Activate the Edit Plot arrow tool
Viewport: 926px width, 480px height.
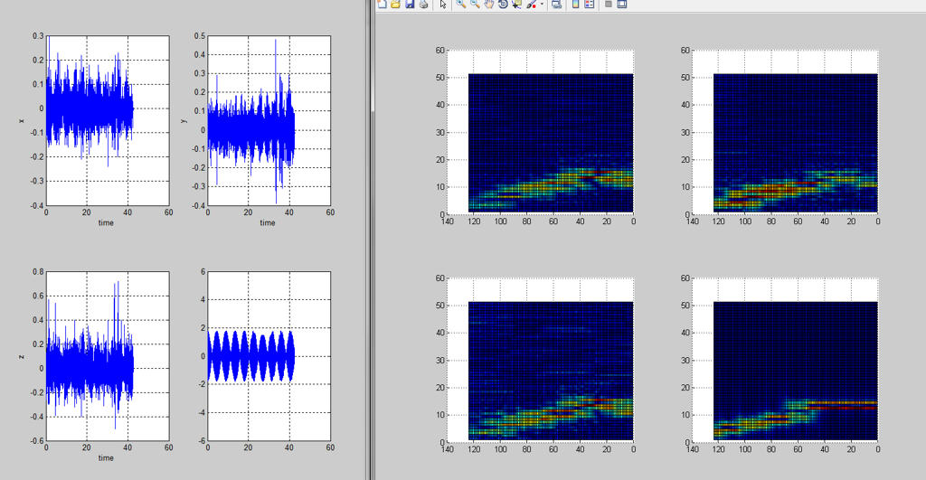point(443,5)
